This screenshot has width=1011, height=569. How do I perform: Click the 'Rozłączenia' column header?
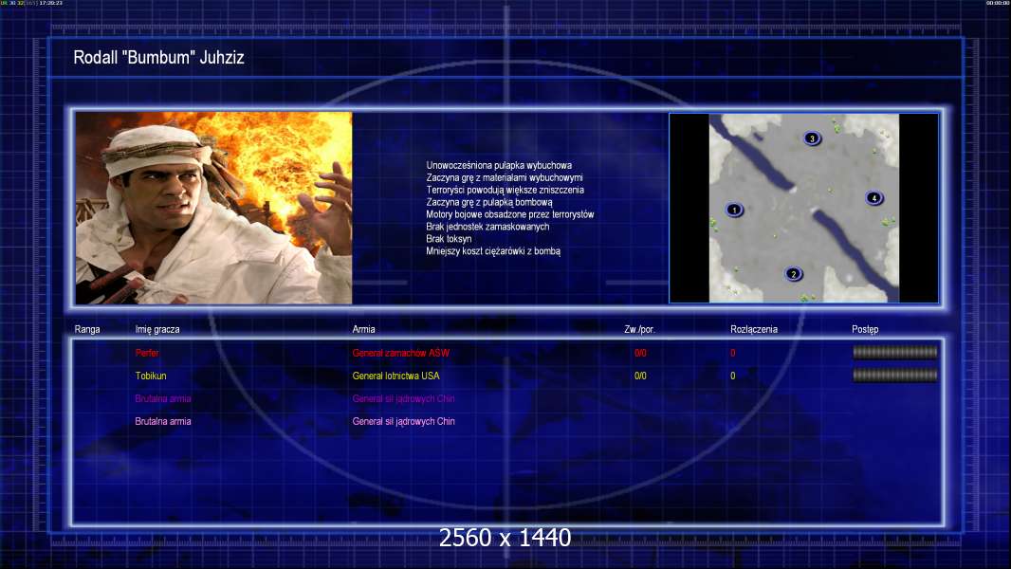[754, 329]
